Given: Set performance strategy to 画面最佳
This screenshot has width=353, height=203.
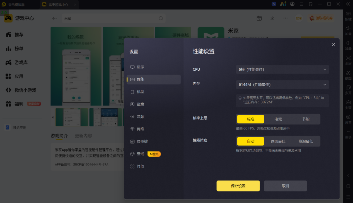Looking at the screenshot, I should [278, 141].
